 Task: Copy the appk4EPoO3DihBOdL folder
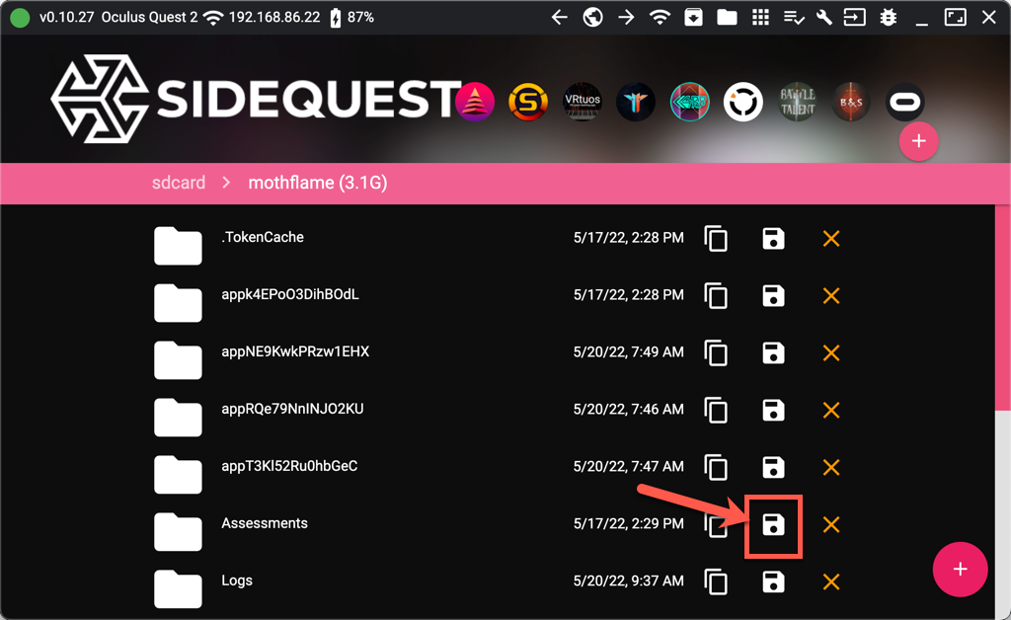tap(717, 296)
